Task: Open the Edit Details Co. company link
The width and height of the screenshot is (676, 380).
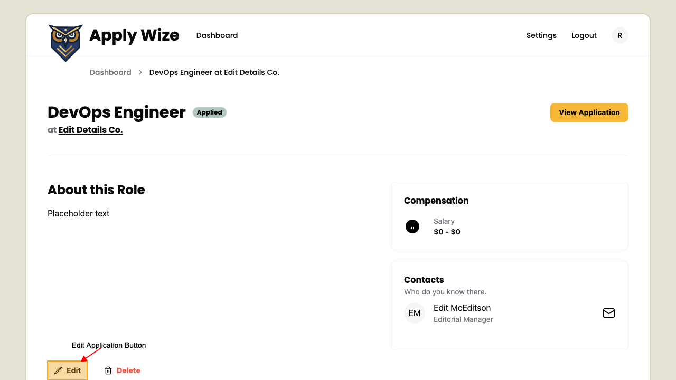Action: pos(90,130)
